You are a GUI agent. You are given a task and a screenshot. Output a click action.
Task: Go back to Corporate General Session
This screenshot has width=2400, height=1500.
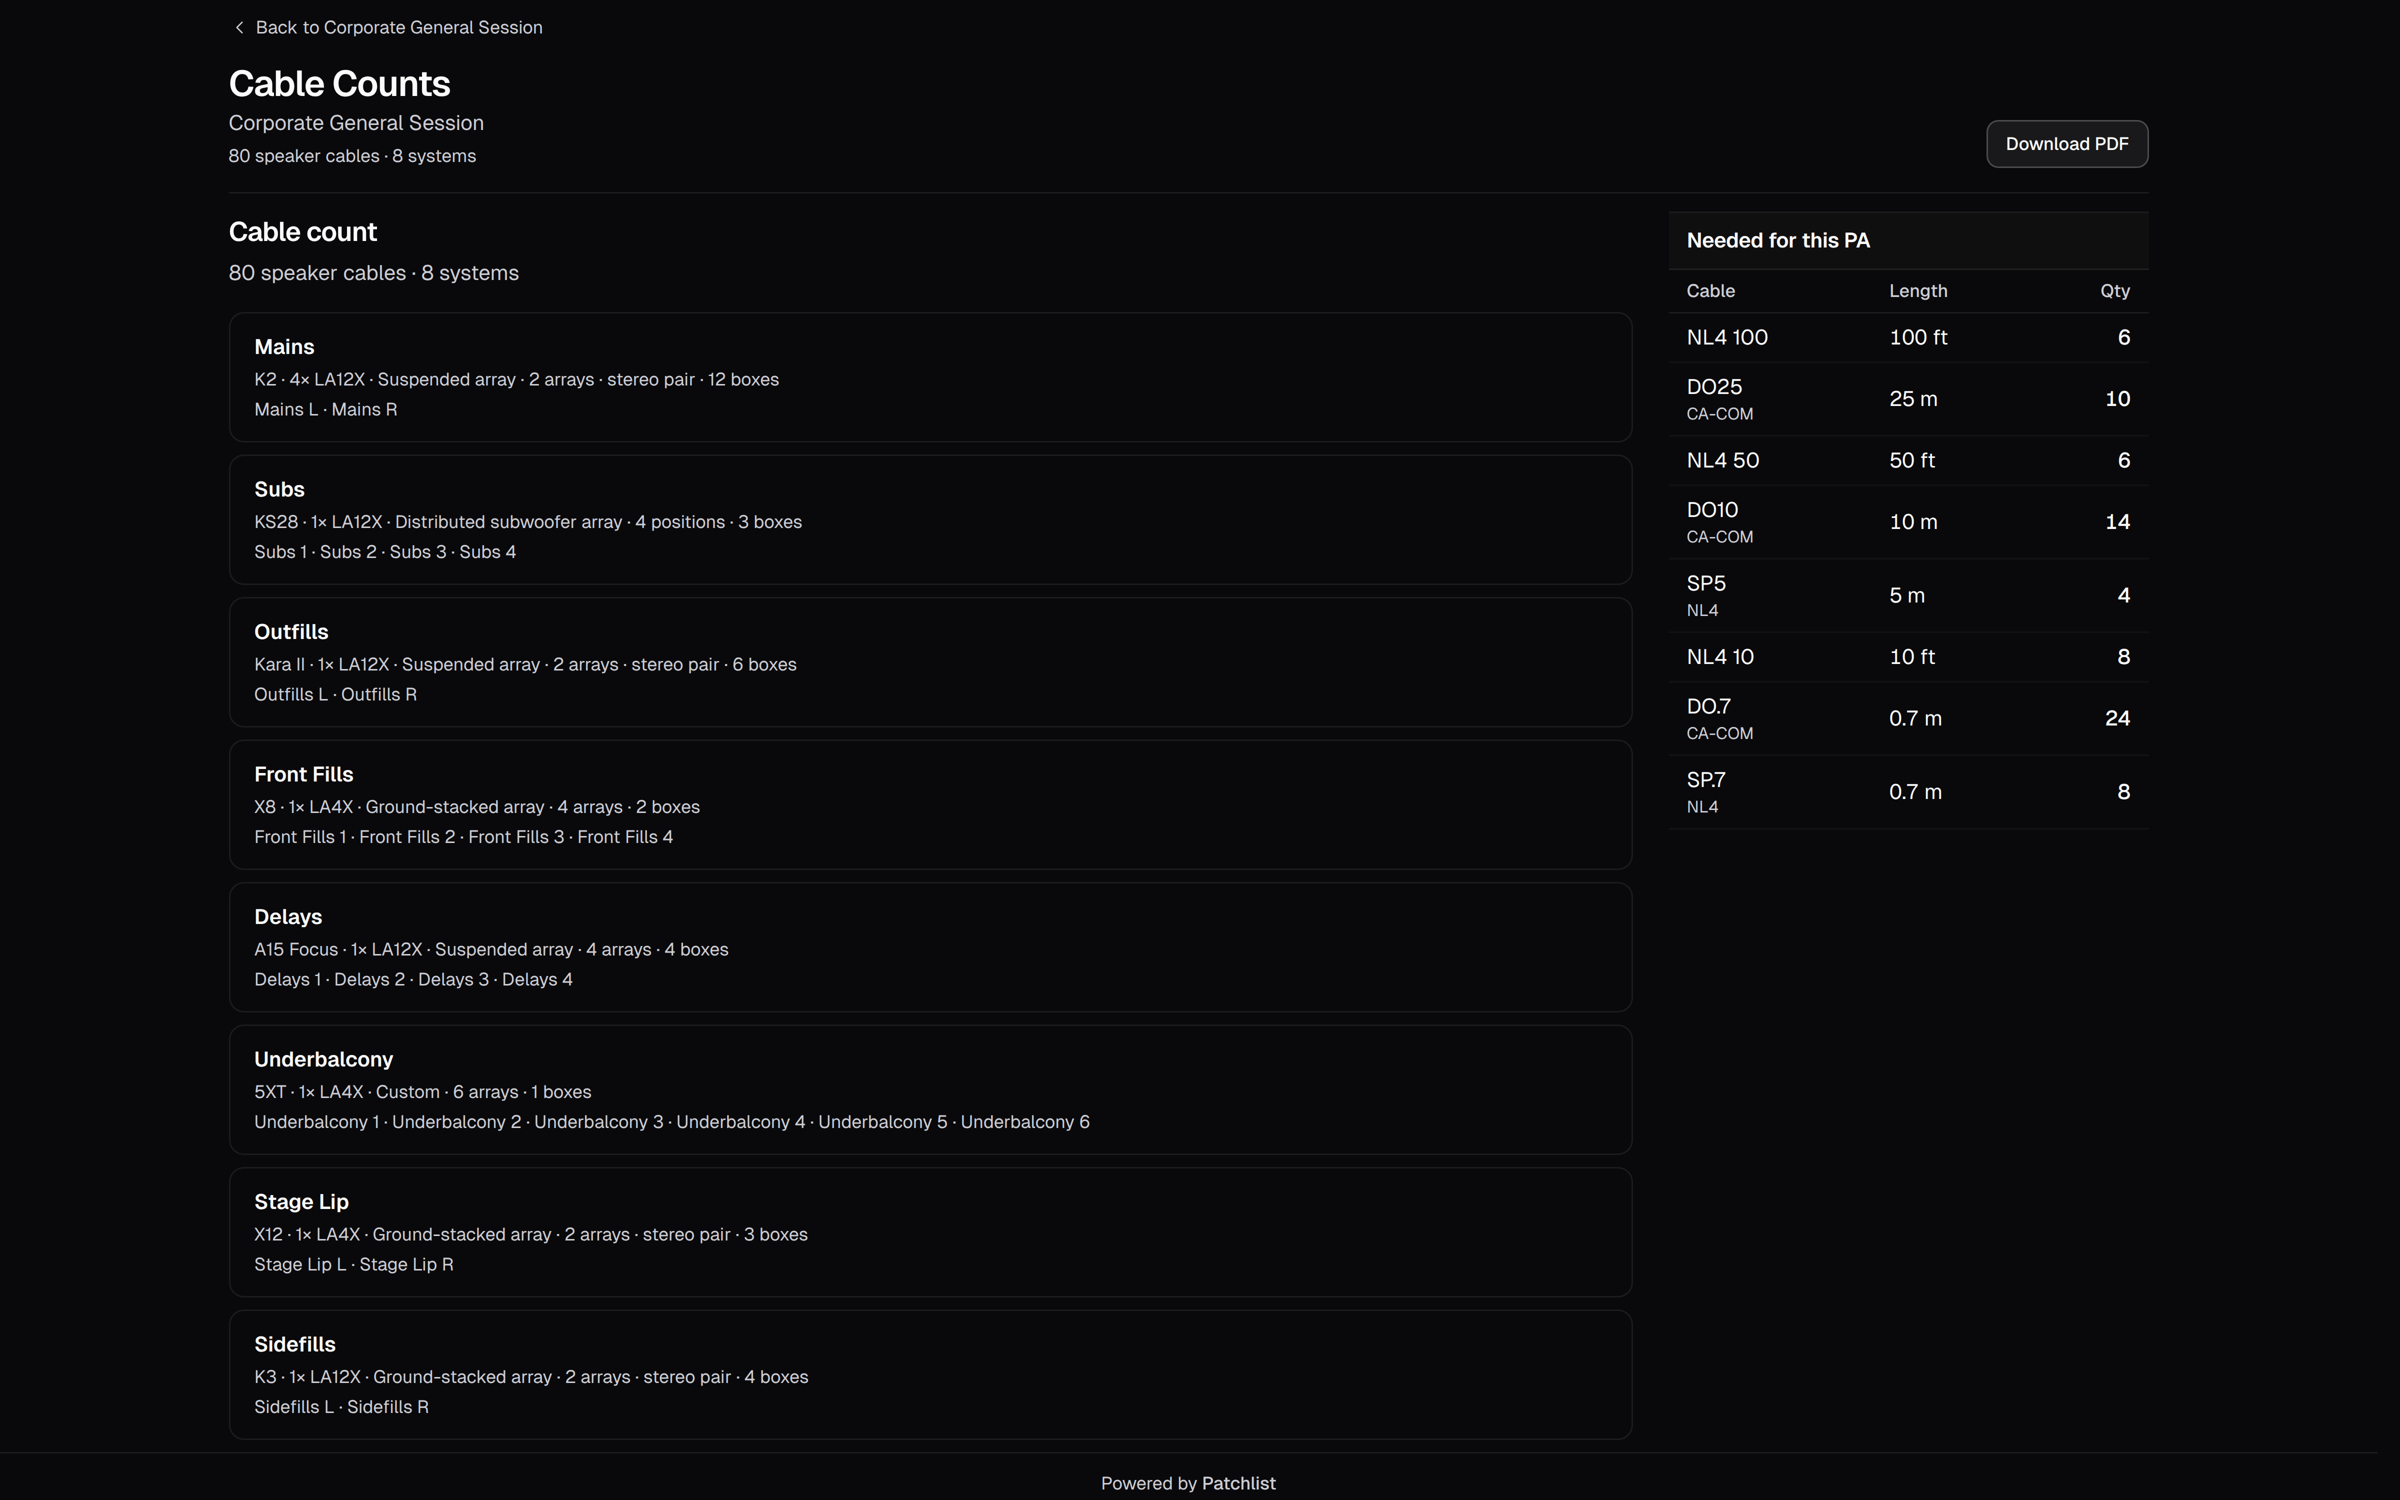(x=388, y=28)
